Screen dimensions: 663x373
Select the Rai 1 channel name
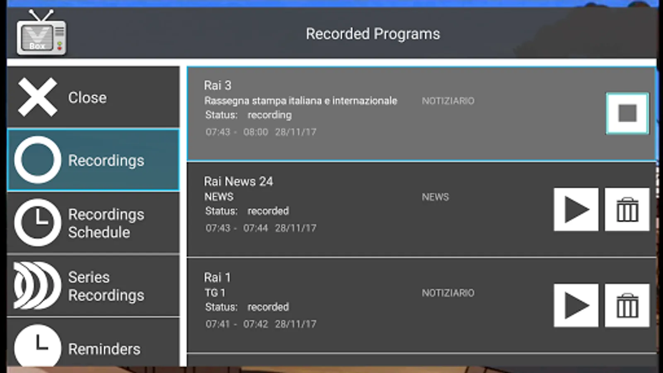click(x=217, y=277)
